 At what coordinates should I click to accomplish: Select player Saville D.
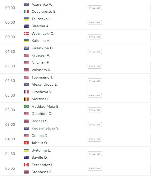[x=39, y=157]
